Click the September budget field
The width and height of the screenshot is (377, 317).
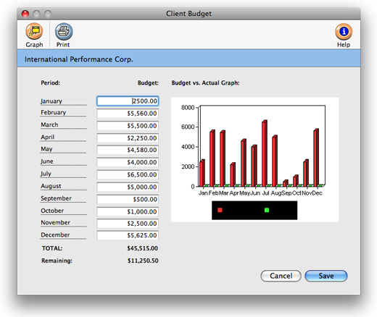coord(128,199)
